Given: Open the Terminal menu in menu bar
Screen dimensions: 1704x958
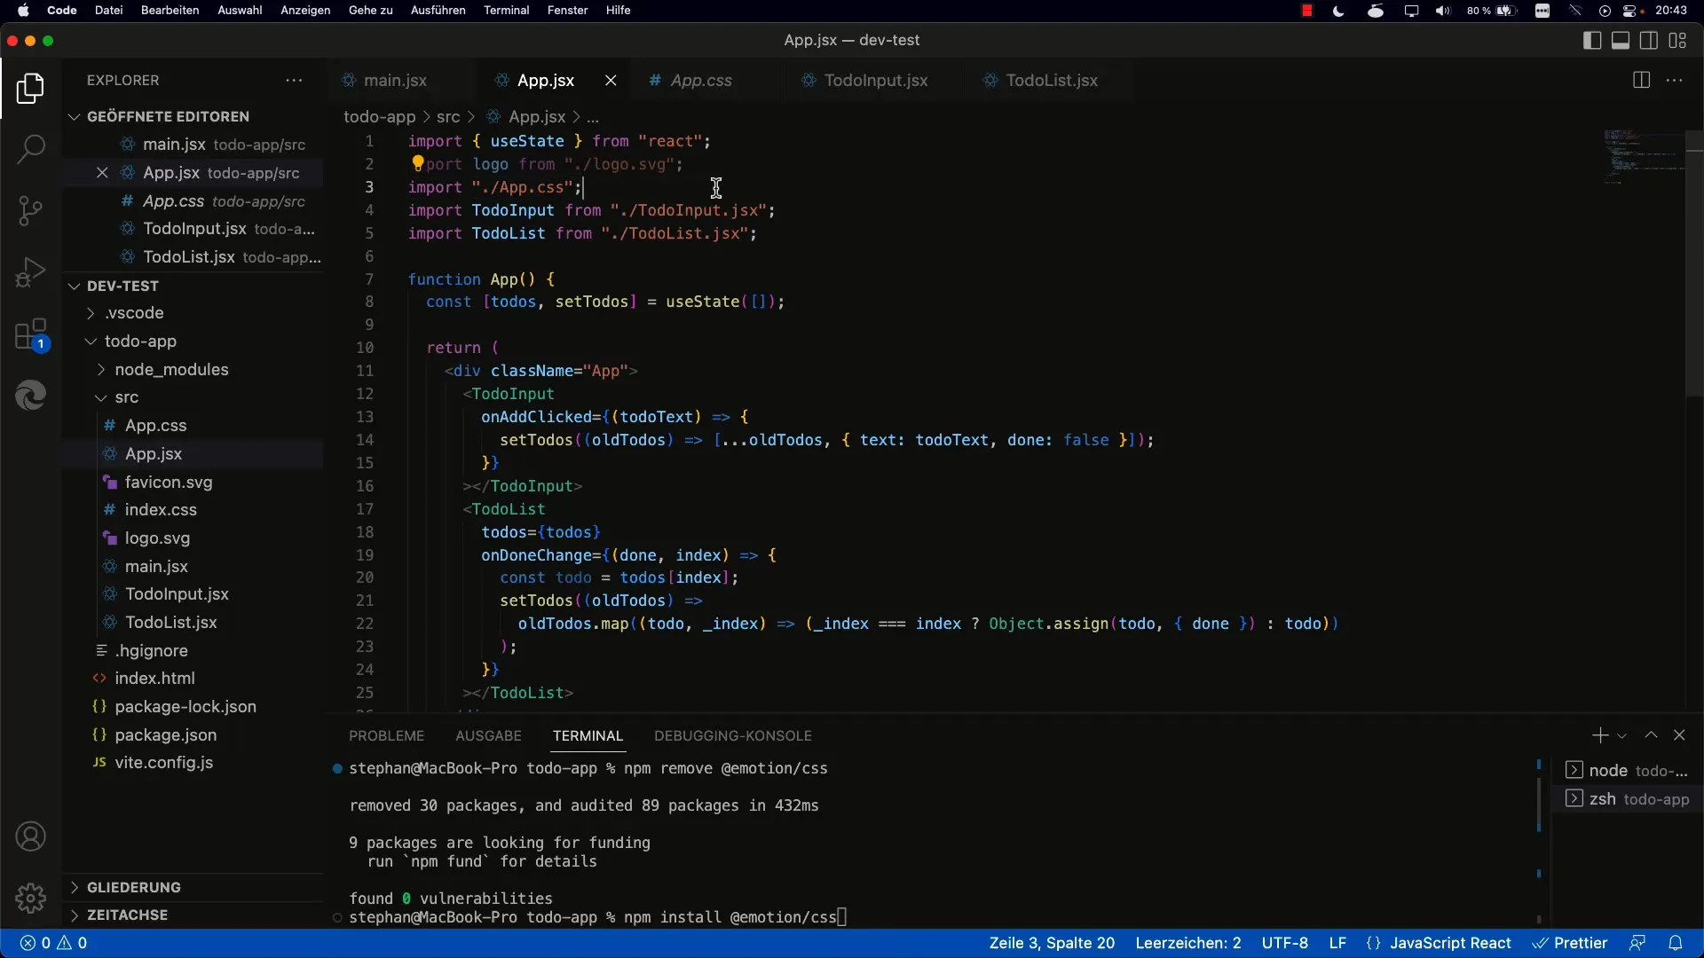Looking at the screenshot, I should click(506, 11).
